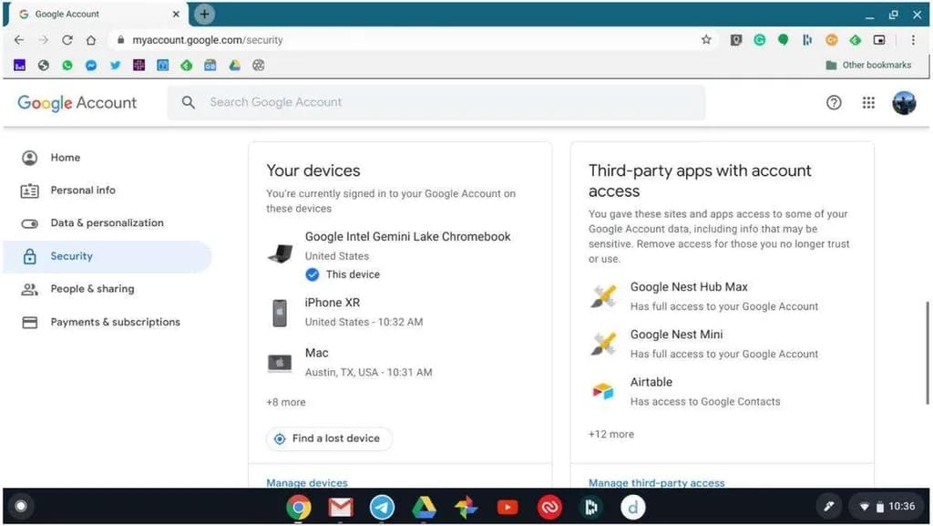Open the profile avatar account menu
This screenshot has height=526, width=933.
(904, 103)
